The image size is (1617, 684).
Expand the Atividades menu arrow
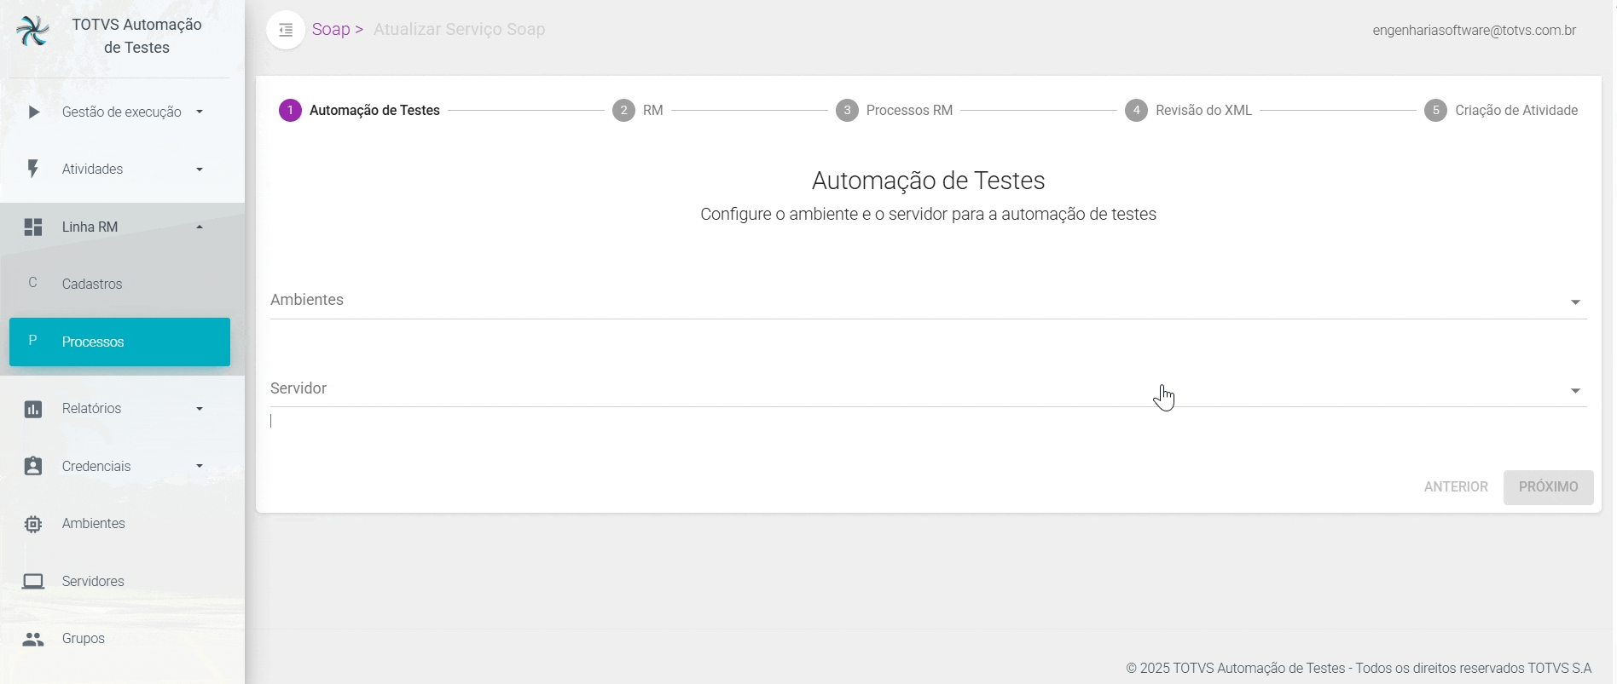tap(200, 170)
